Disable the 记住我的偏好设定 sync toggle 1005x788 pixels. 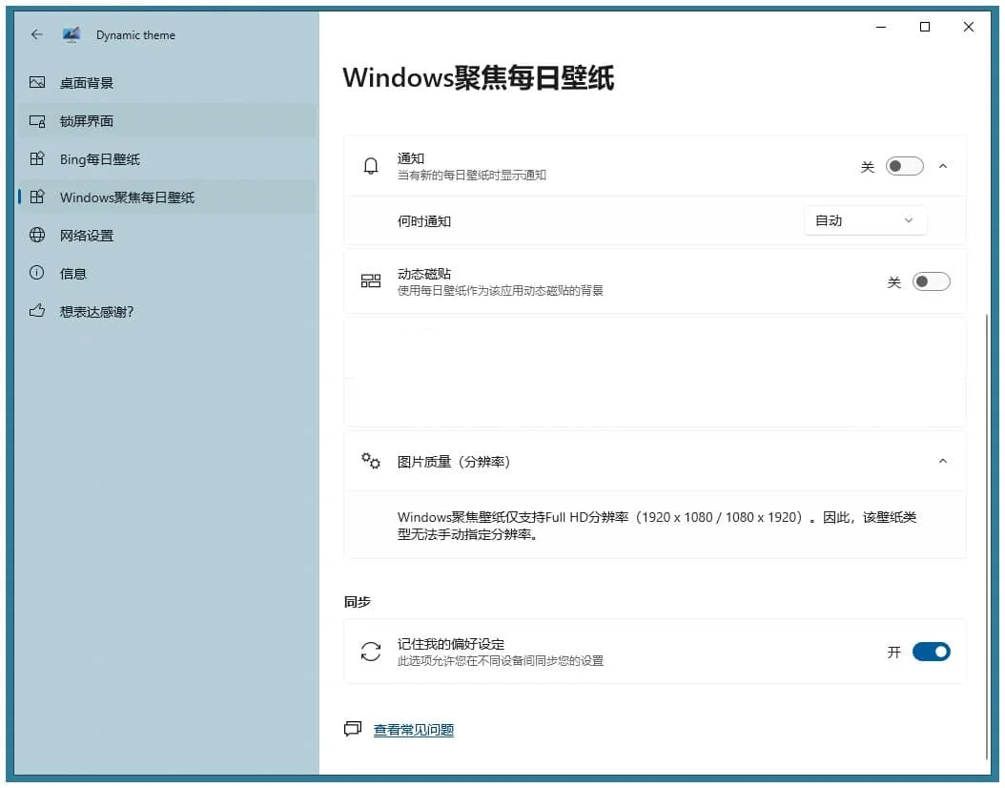coord(931,652)
